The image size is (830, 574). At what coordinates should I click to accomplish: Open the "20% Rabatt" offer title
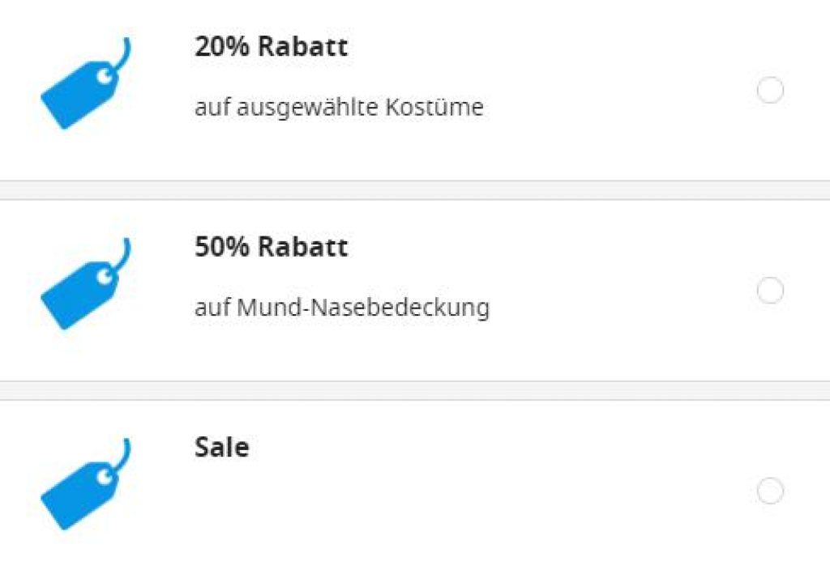point(271,47)
